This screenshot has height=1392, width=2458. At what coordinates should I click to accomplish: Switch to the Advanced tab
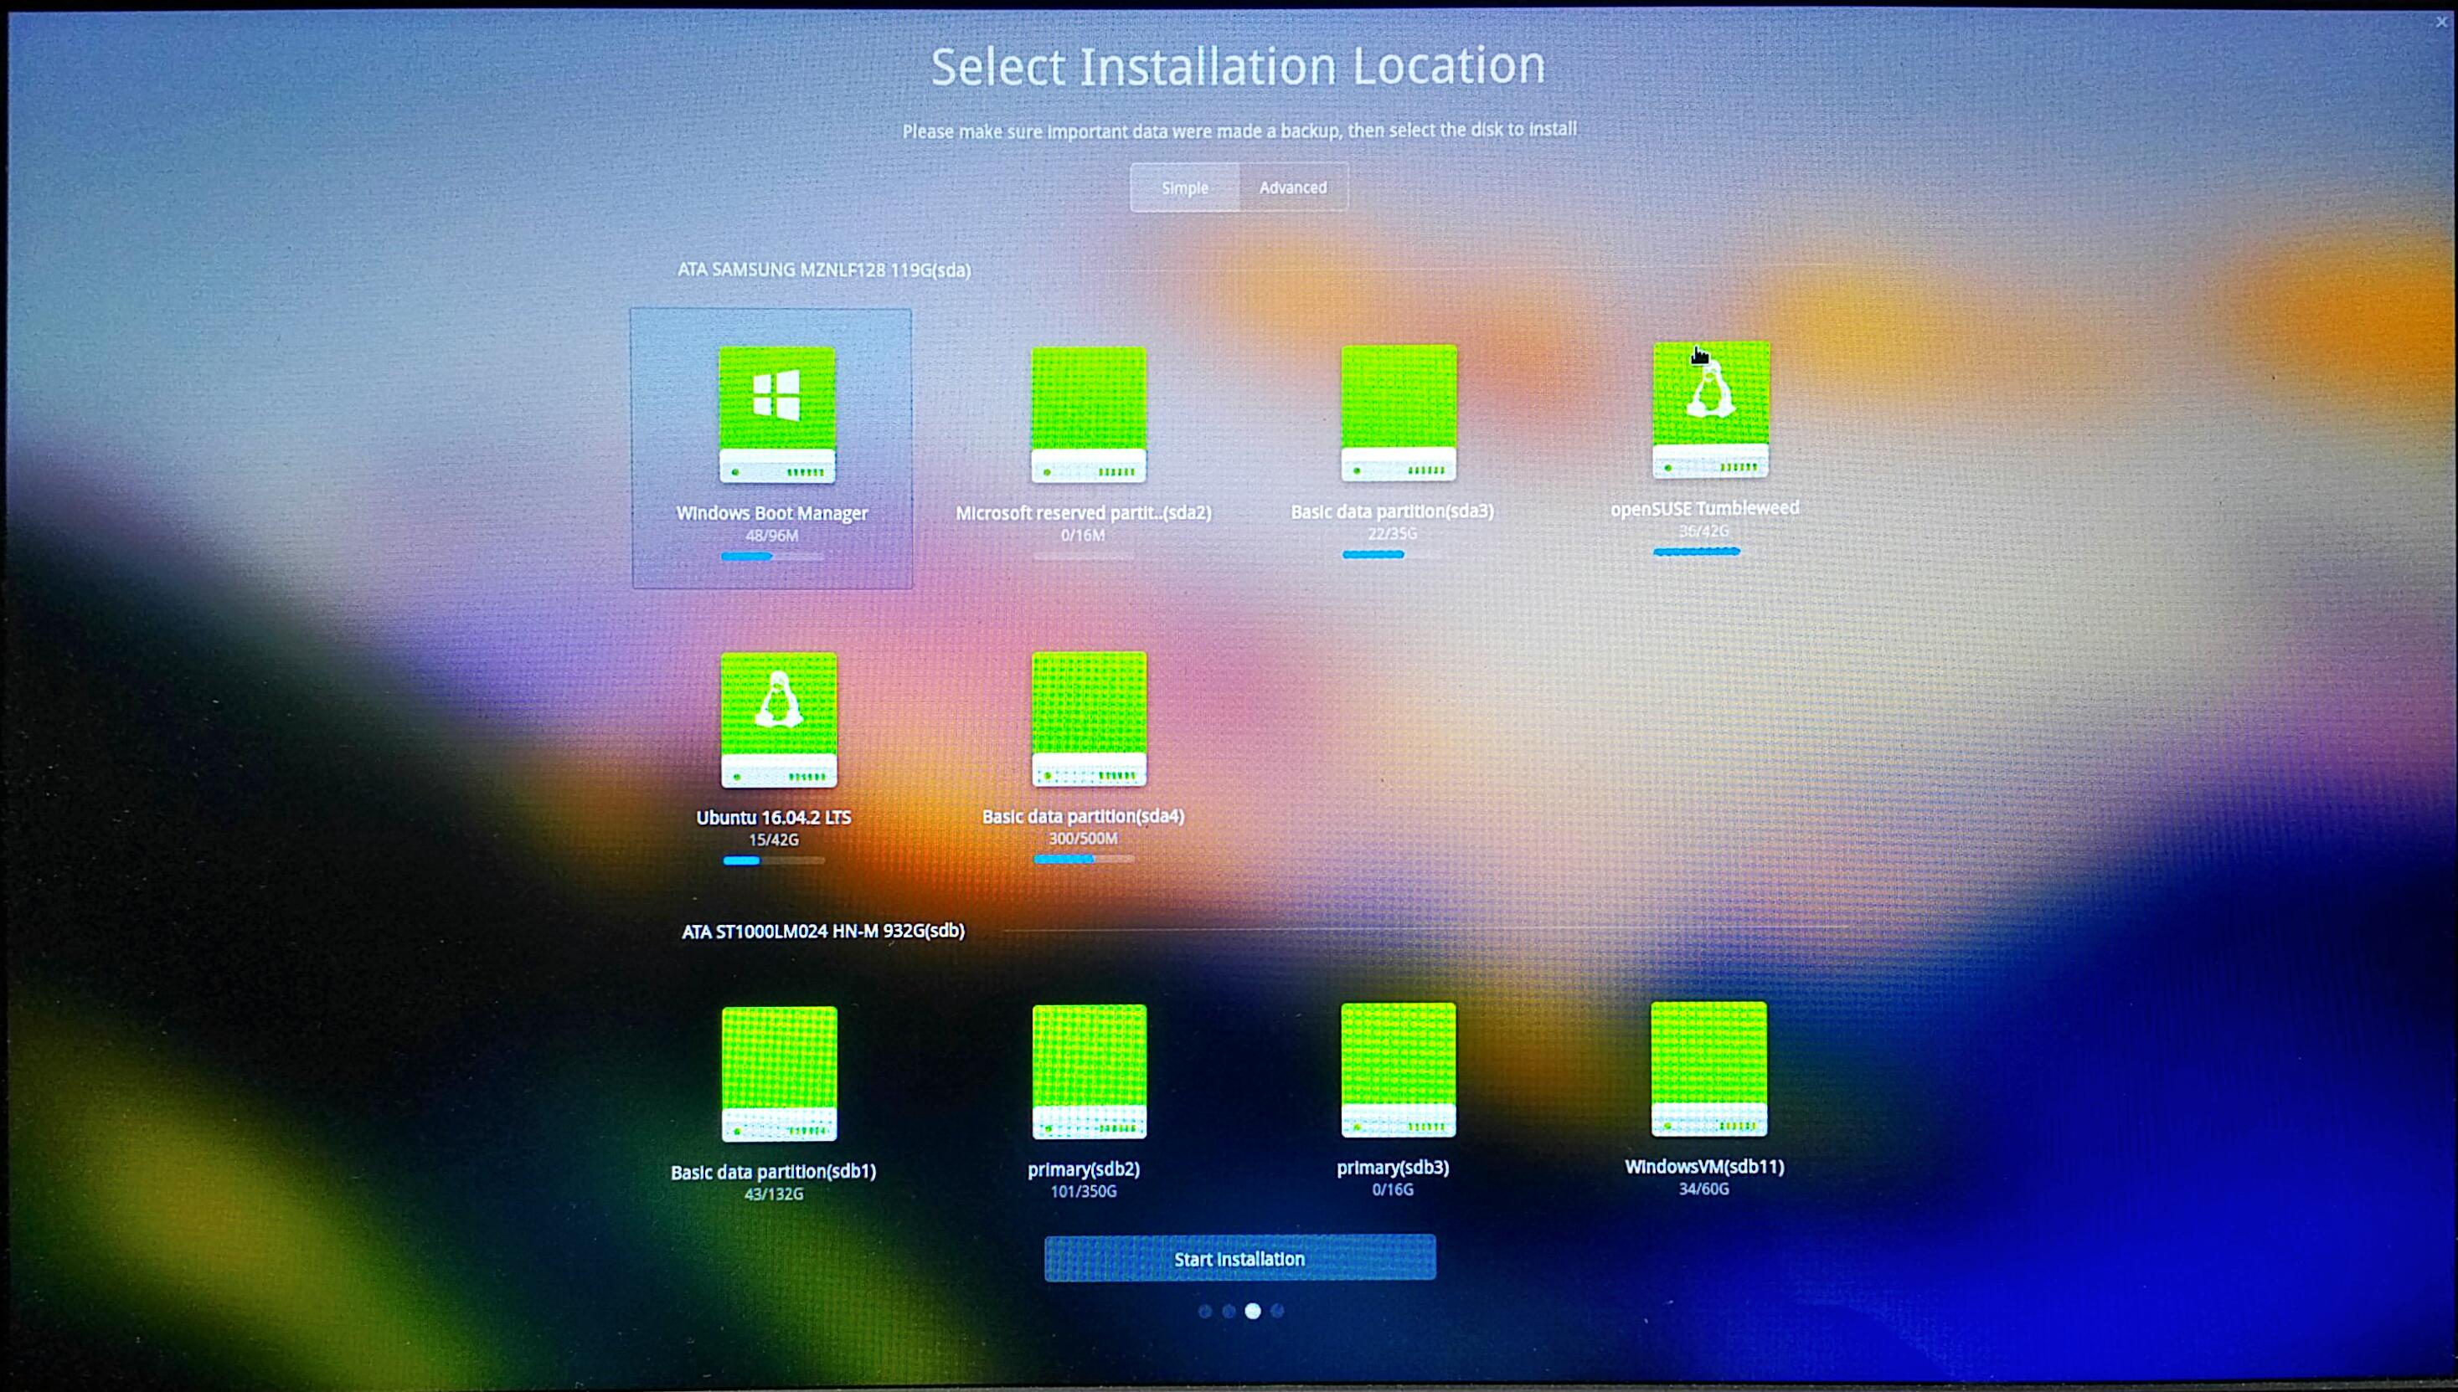click(x=1293, y=187)
